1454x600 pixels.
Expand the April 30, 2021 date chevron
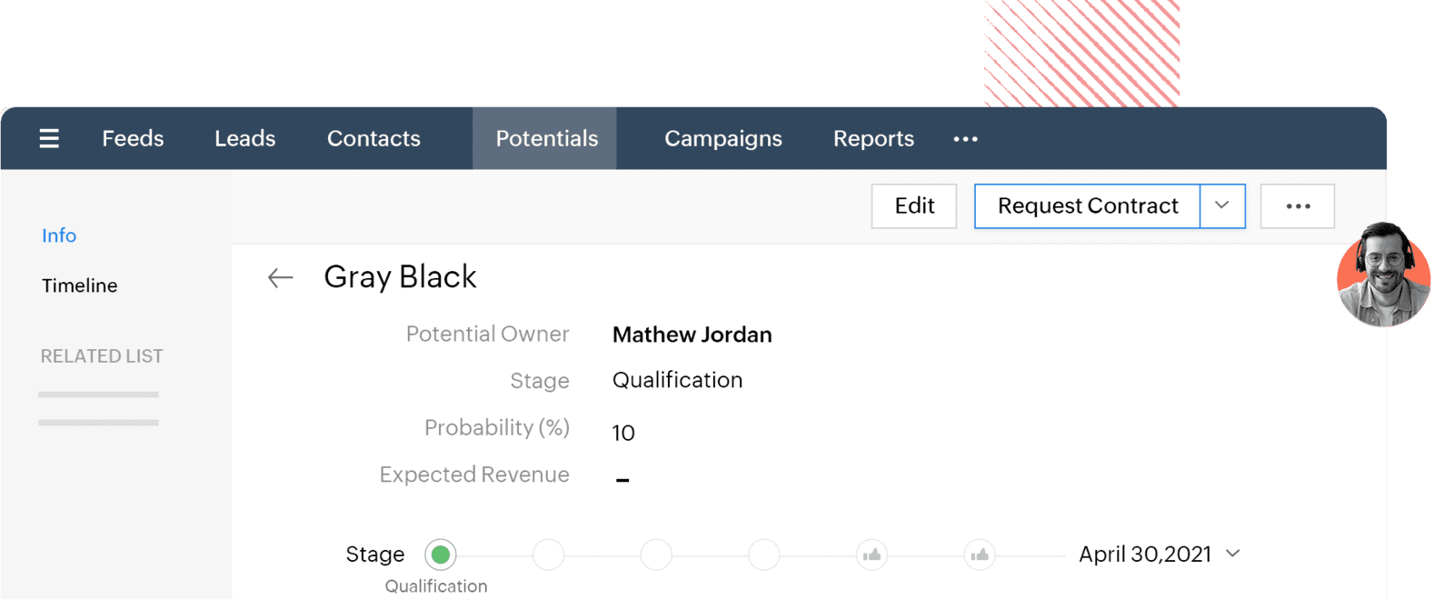click(x=1233, y=554)
